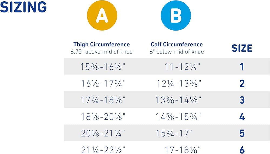
Task: Choose size 3 in the size column
Action: [242, 100]
